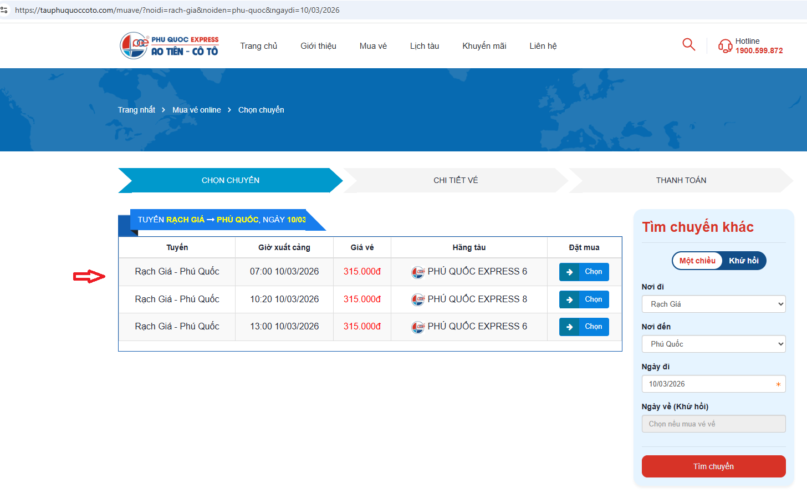
Task: Expand the Nơi đến dropdown
Action: [713, 344]
